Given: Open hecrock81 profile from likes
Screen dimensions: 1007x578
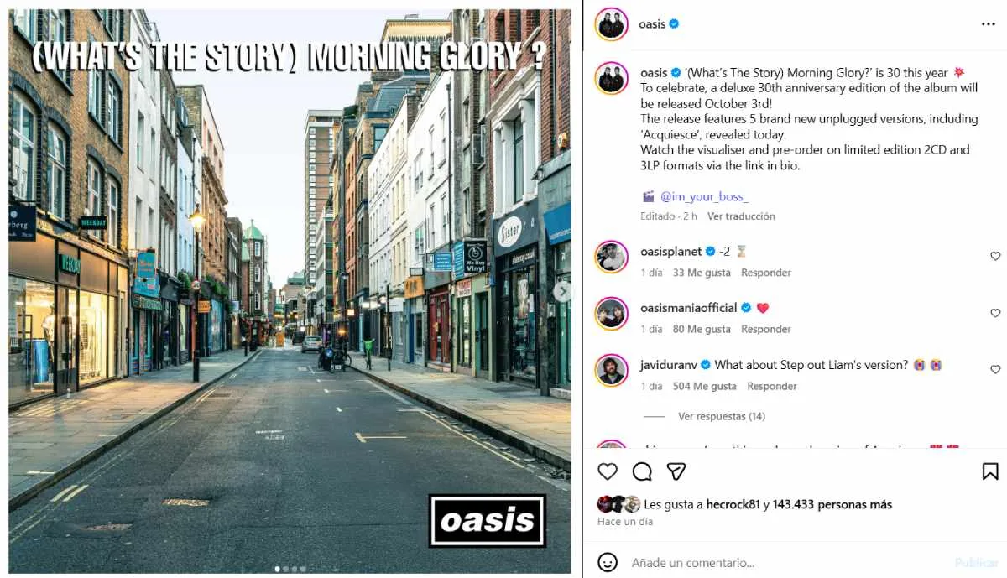Looking at the screenshot, I should click(731, 504).
